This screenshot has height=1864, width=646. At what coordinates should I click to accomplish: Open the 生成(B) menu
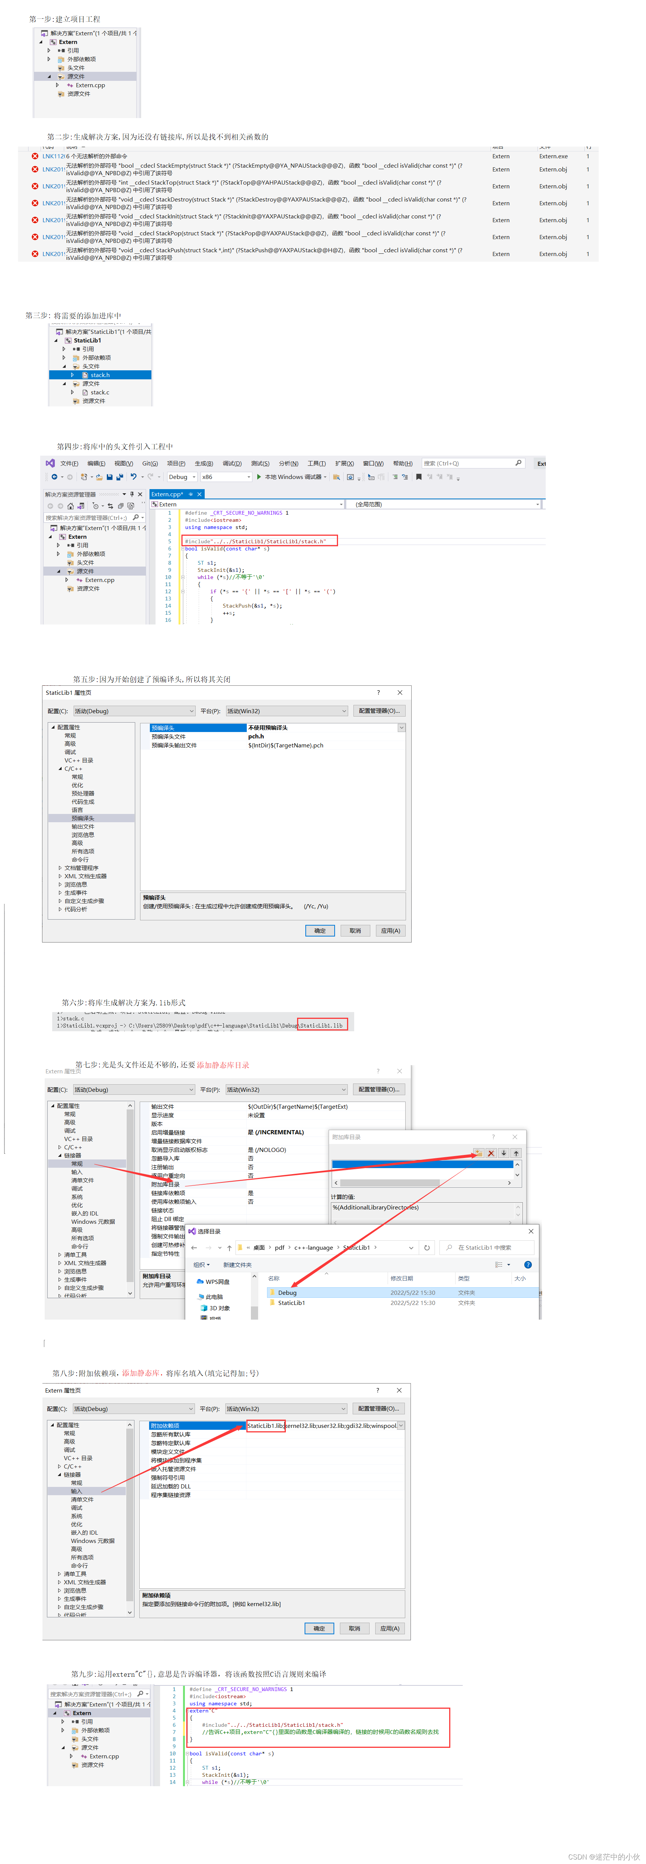(204, 463)
